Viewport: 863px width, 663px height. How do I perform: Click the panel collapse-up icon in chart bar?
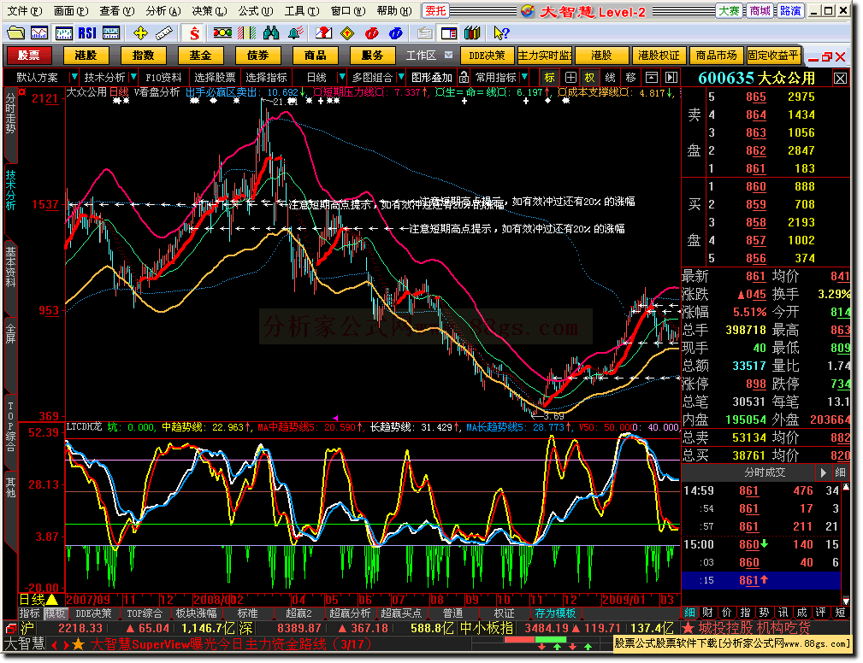(x=652, y=78)
